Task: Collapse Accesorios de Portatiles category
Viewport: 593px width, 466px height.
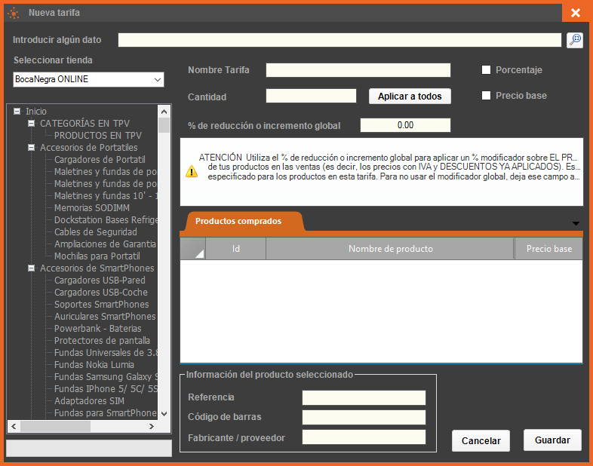Action: pyautogui.click(x=31, y=148)
